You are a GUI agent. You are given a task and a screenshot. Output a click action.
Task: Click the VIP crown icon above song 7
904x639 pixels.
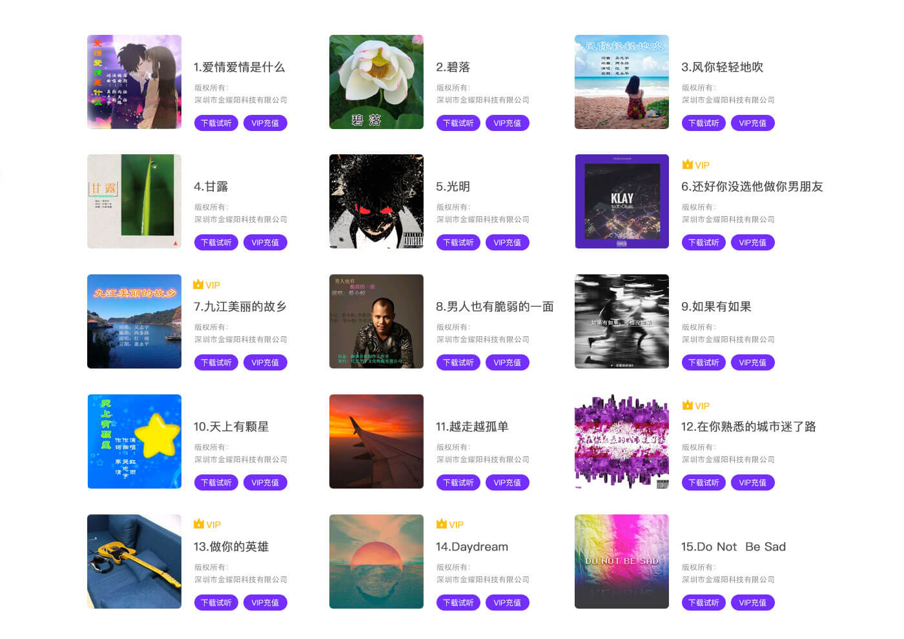pyautogui.click(x=198, y=285)
